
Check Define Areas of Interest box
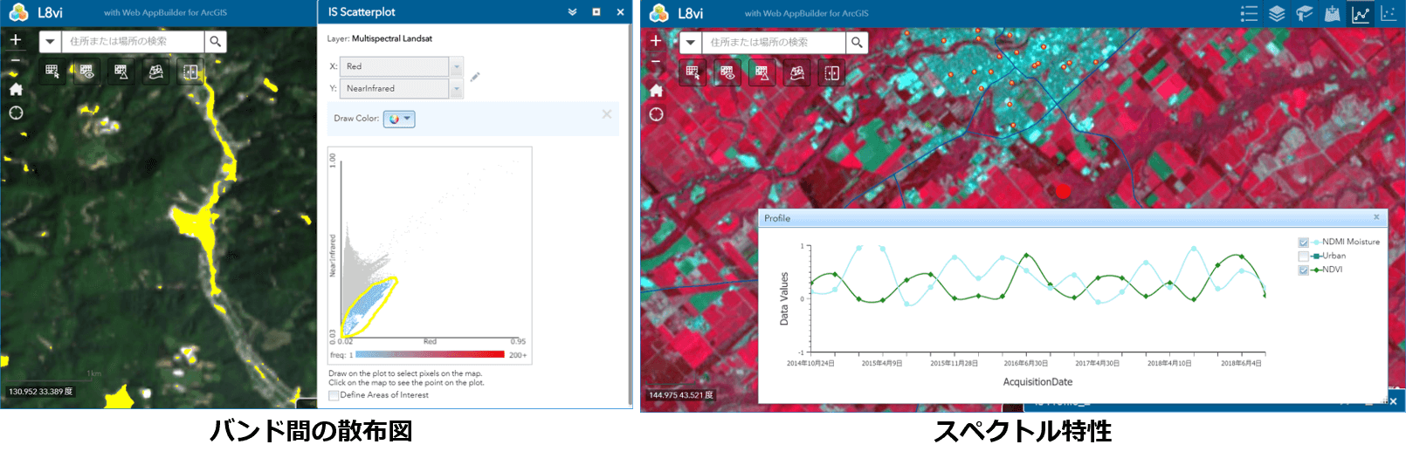tap(334, 395)
